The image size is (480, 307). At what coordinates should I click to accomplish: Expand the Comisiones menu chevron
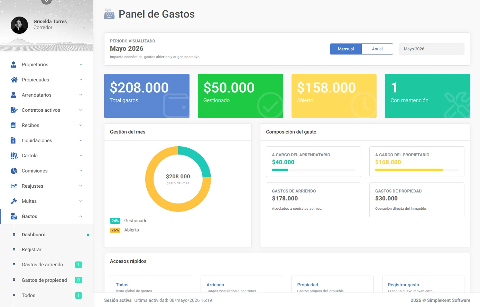click(81, 171)
